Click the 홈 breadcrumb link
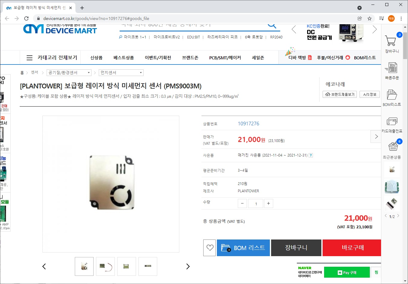The height and width of the screenshot is (284, 408). 22,73
